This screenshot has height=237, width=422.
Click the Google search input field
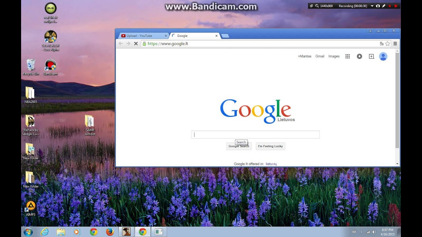pyautogui.click(x=256, y=134)
